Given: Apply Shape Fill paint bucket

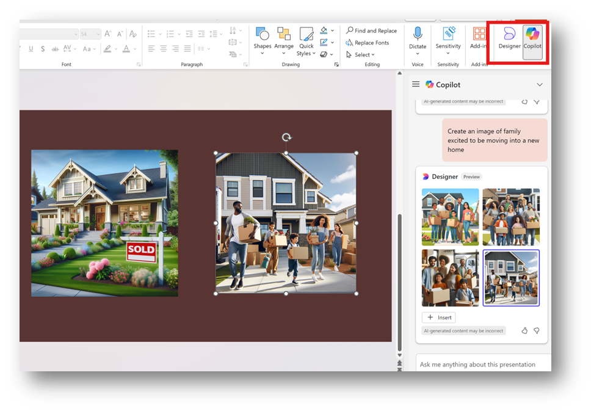Looking at the screenshot, I should pyautogui.click(x=324, y=30).
